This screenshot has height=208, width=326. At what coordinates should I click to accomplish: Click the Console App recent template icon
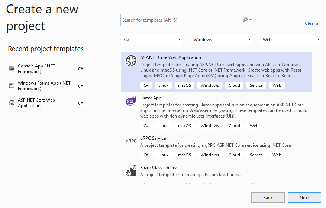12,69
